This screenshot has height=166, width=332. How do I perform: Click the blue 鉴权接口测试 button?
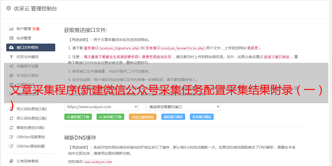click(173, 117)
